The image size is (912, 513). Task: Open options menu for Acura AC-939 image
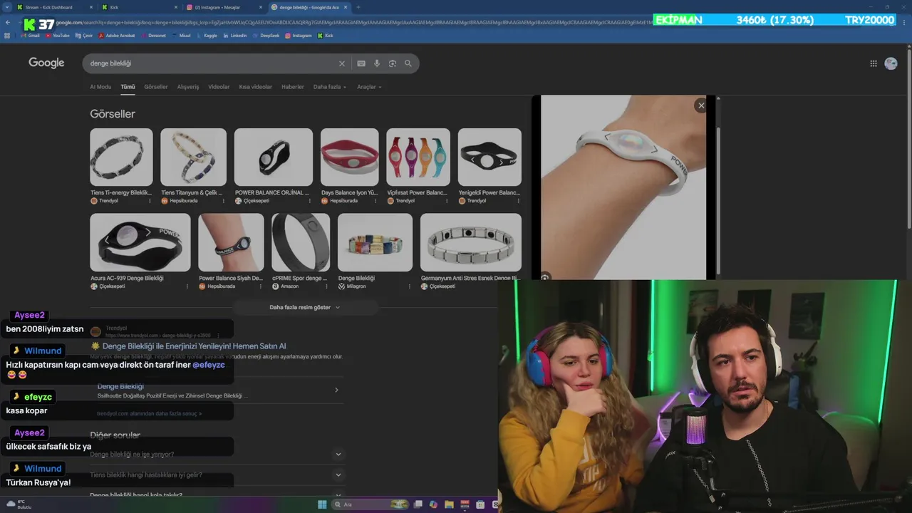pos(187,286)
